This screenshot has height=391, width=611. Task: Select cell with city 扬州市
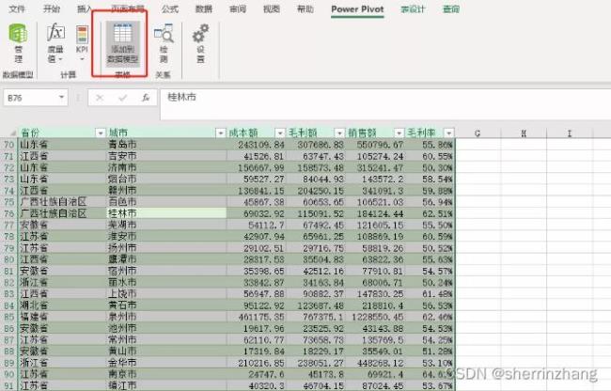coord(166,248)
